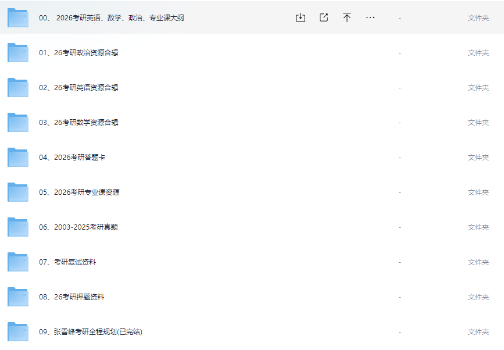Click the size dash in the 03 数学 row
504x350 pixels.
tap(399, 123)
